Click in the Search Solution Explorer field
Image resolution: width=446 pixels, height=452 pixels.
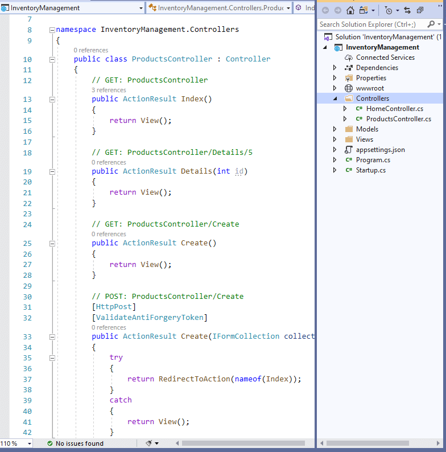370,24
